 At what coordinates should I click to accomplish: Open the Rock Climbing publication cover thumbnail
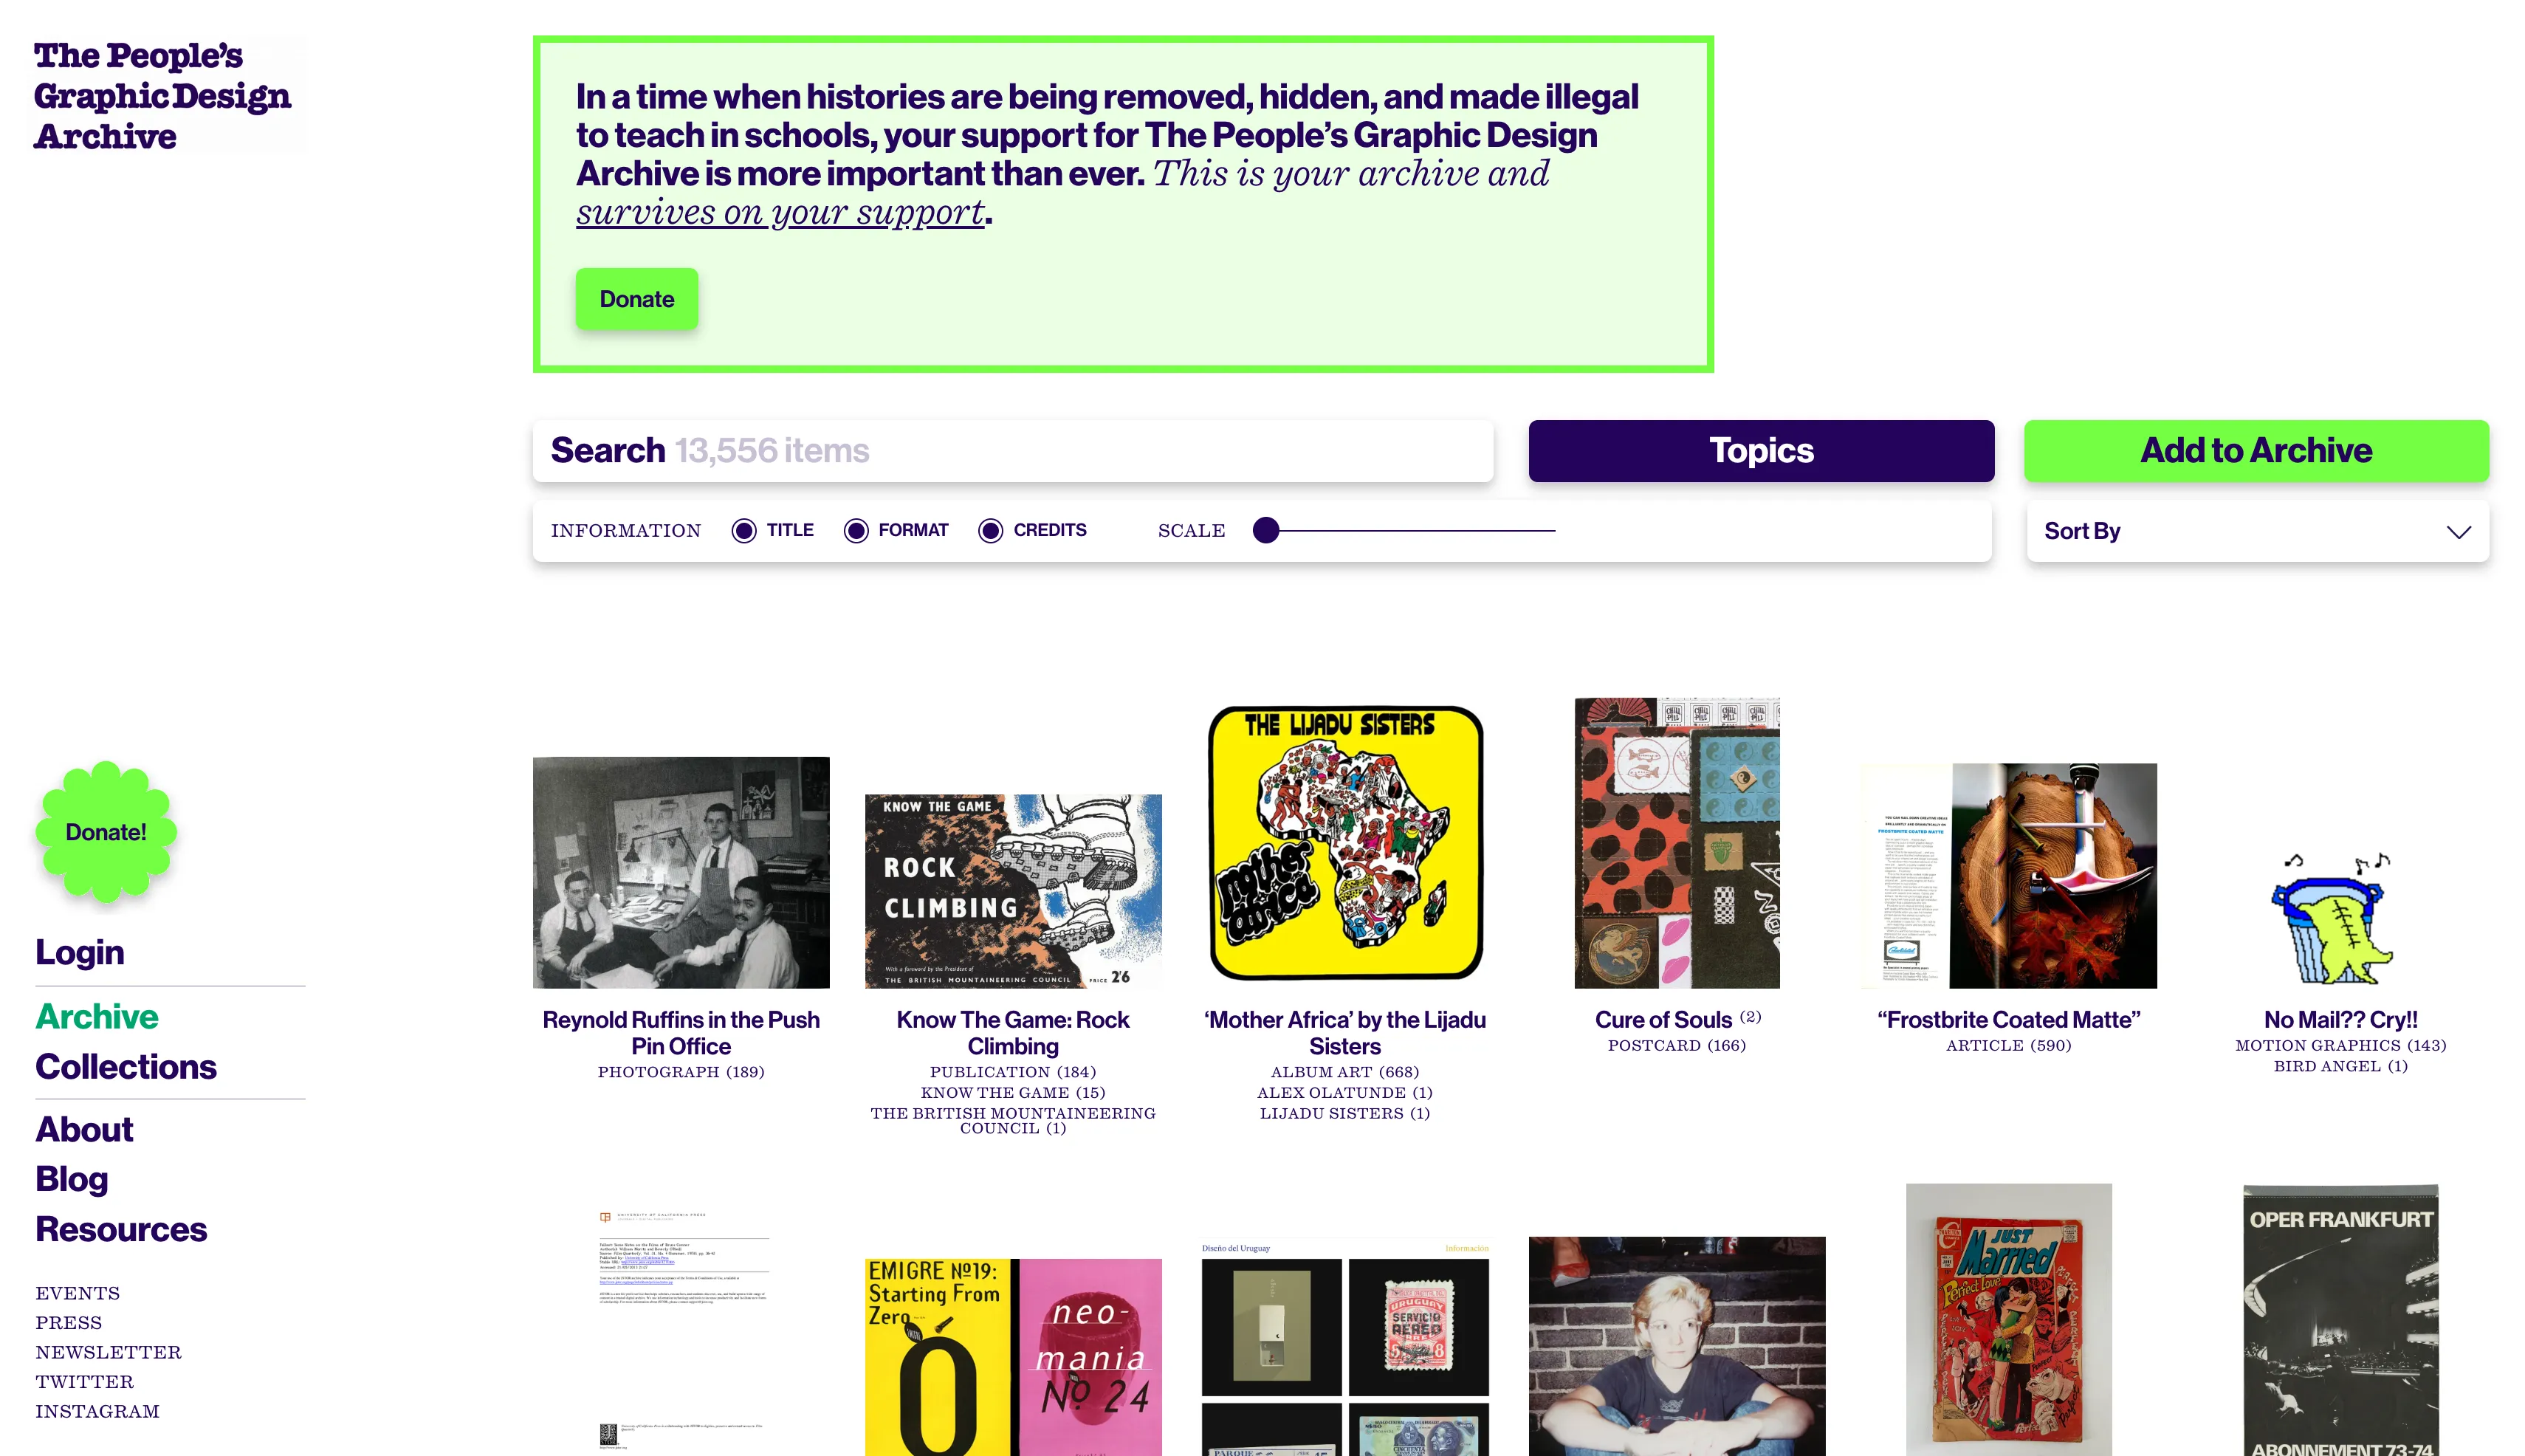click(x=1013, y=891)
